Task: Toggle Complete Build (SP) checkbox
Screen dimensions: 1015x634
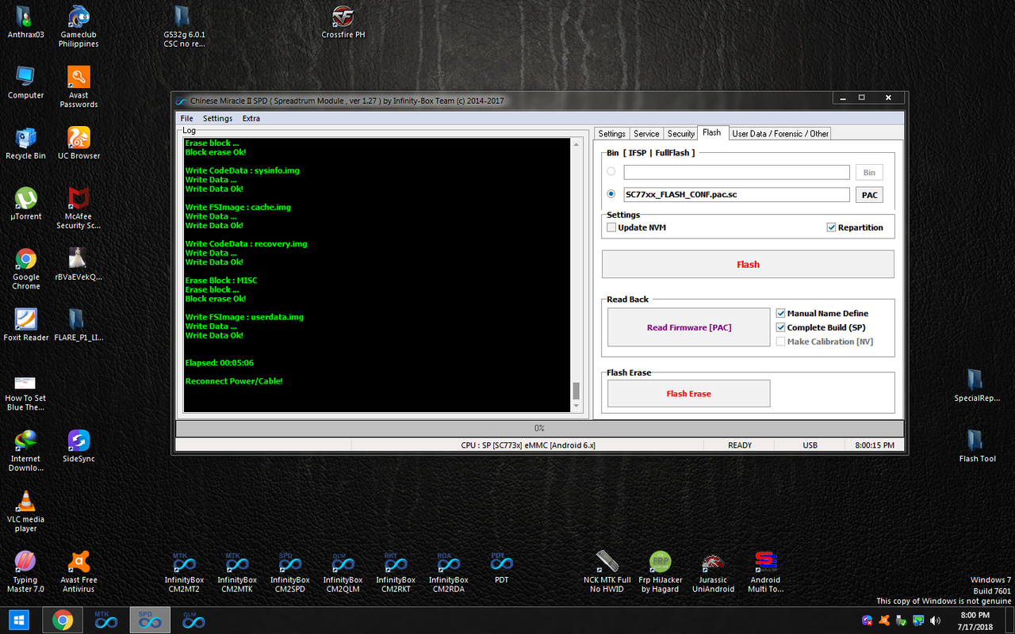Action: (780, 327)
